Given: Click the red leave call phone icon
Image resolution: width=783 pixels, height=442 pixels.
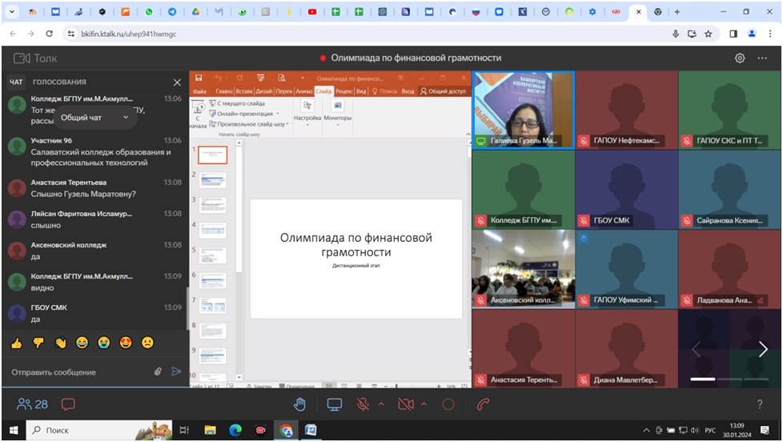Looking at the screenshot, I should click(483, 404).
